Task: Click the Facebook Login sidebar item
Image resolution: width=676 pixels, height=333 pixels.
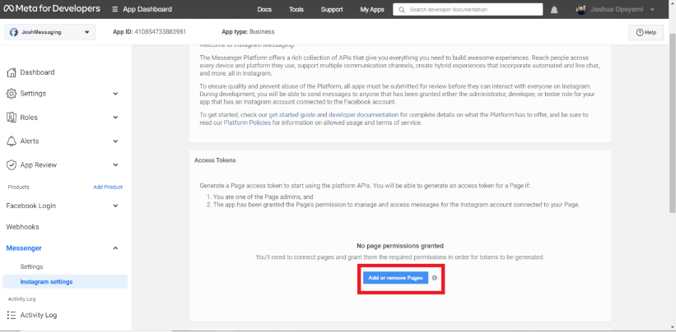Action: point(31,206)
